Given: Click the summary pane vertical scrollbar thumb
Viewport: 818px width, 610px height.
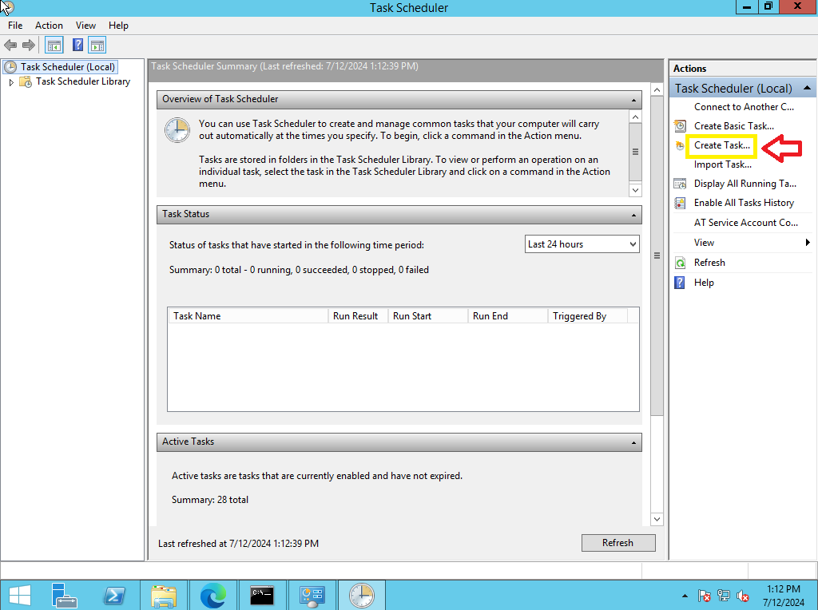Looking at the screenshot, I should (x=657, y=255).
